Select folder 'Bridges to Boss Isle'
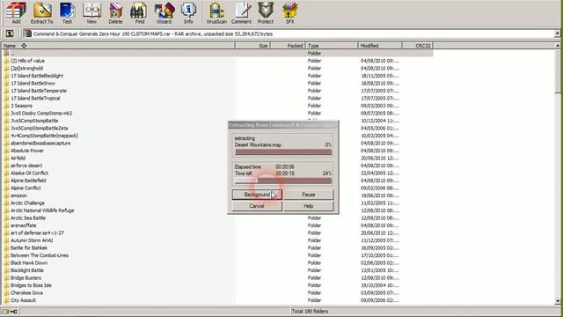 pos(31,285)
